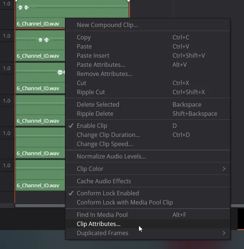Click the fade-out handle on top clip

[x=128, y=1]
